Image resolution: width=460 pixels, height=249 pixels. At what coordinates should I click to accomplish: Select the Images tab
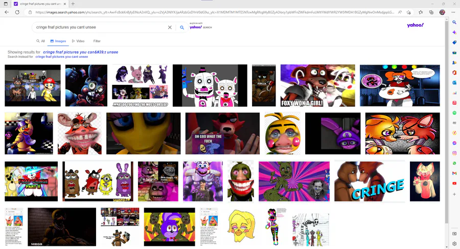pos(58,41)
